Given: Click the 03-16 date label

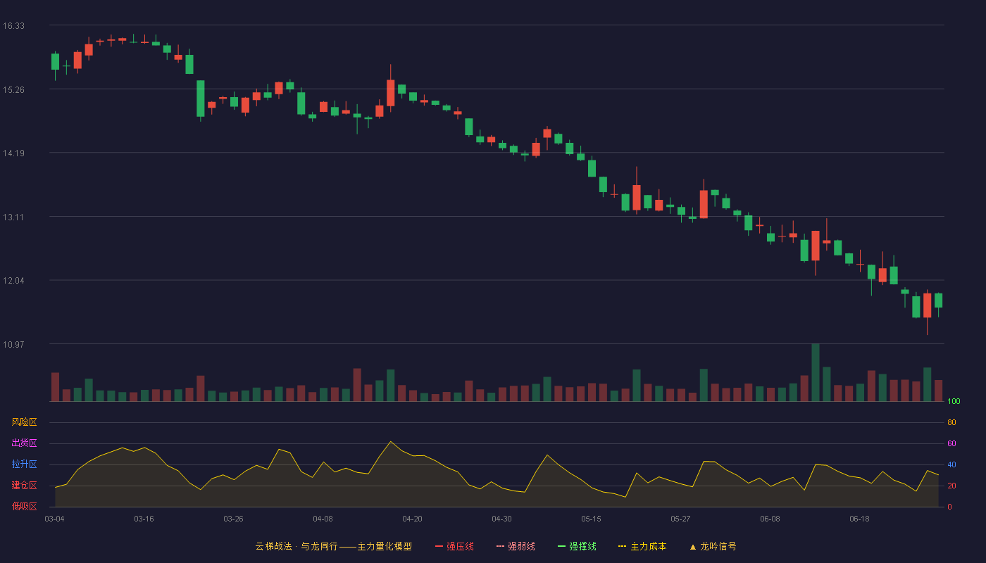Looking at the screenshot, I should point(144,519).
